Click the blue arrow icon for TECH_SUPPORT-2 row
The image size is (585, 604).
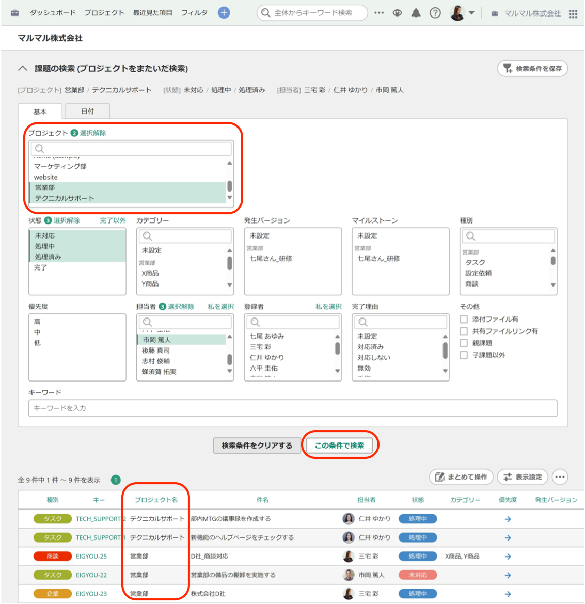[508, 519]
